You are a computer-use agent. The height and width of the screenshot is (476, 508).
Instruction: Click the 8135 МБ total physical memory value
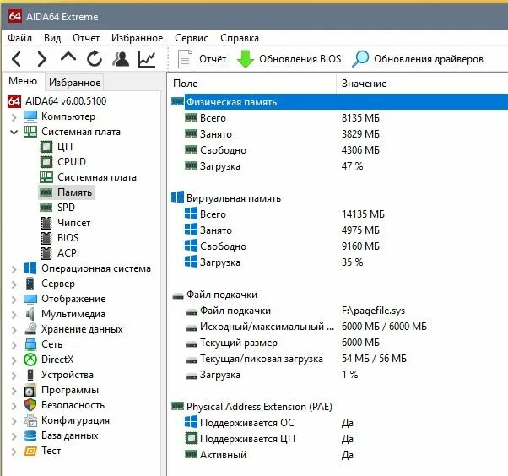click(360, 118)
